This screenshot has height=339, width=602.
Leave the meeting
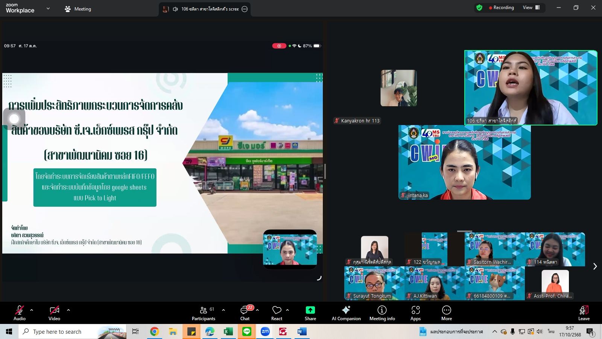click(584, 313)
